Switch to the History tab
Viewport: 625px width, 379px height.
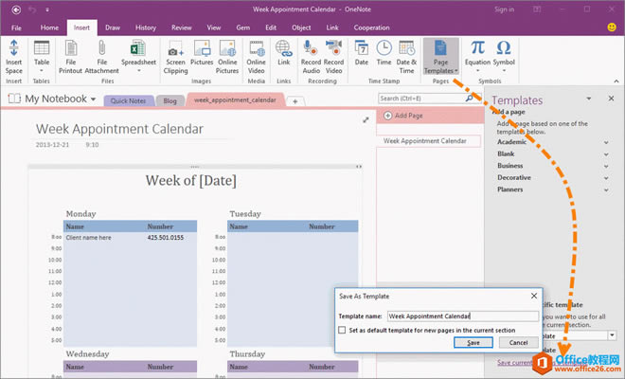pos(146,27)
